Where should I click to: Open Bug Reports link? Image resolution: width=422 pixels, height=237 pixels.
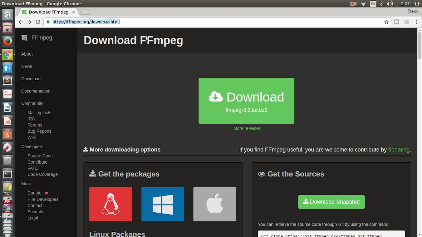click(39, 131)
